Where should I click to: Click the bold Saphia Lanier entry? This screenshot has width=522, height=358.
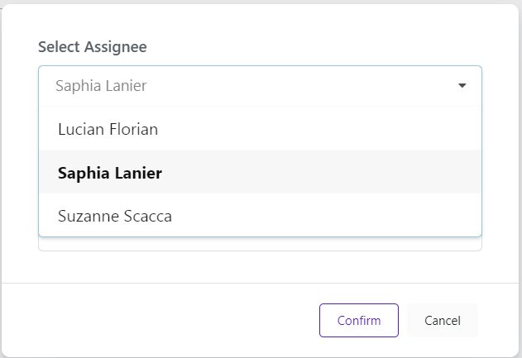(x=110, y=173)
